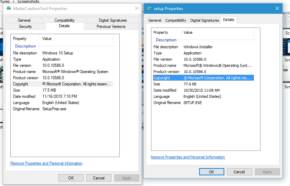Viewport: 290px width, 186px height.
Task: Select Size row showing 77.6 KB
Action: [x=203, y=84]
